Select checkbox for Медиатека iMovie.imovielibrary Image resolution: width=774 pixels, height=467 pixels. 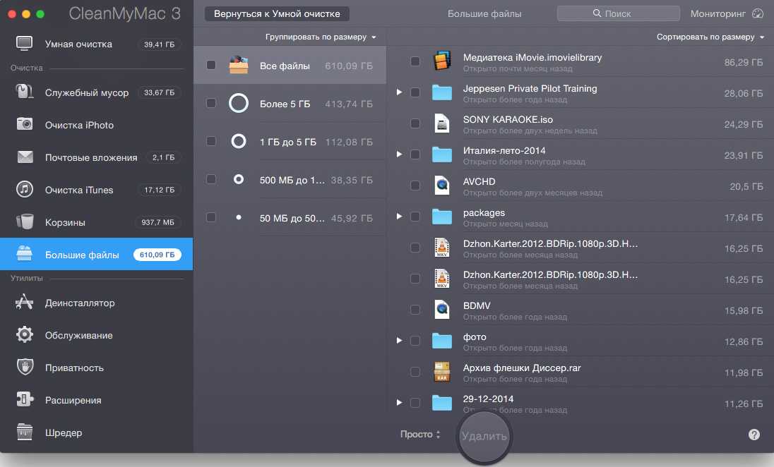(415, 61)
